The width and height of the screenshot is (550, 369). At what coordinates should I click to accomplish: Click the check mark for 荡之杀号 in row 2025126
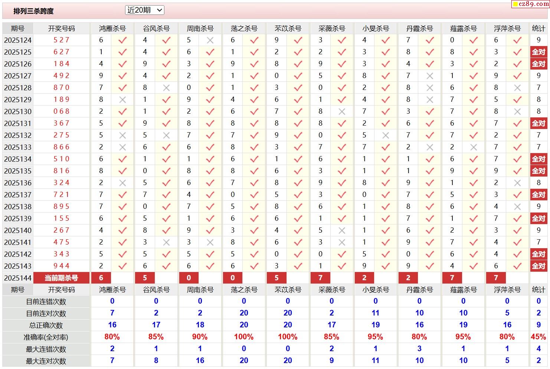coord(254,64)
